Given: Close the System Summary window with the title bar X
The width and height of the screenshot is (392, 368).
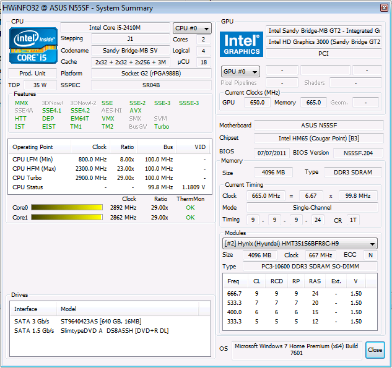Looking at the screenshot, I should coord(384,8).
